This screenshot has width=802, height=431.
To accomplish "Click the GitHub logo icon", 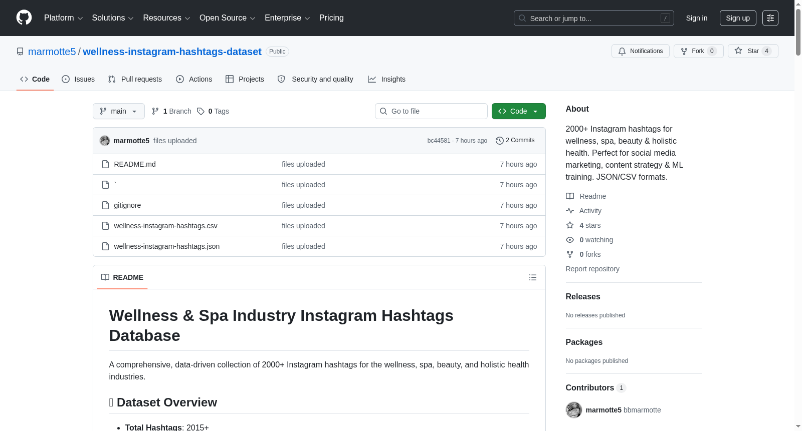I will coord(24,18).
